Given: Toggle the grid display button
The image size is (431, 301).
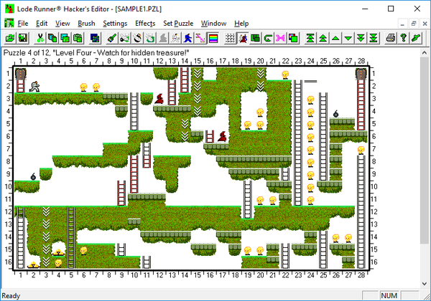Looking at the screenshot, I should [230, 38].
